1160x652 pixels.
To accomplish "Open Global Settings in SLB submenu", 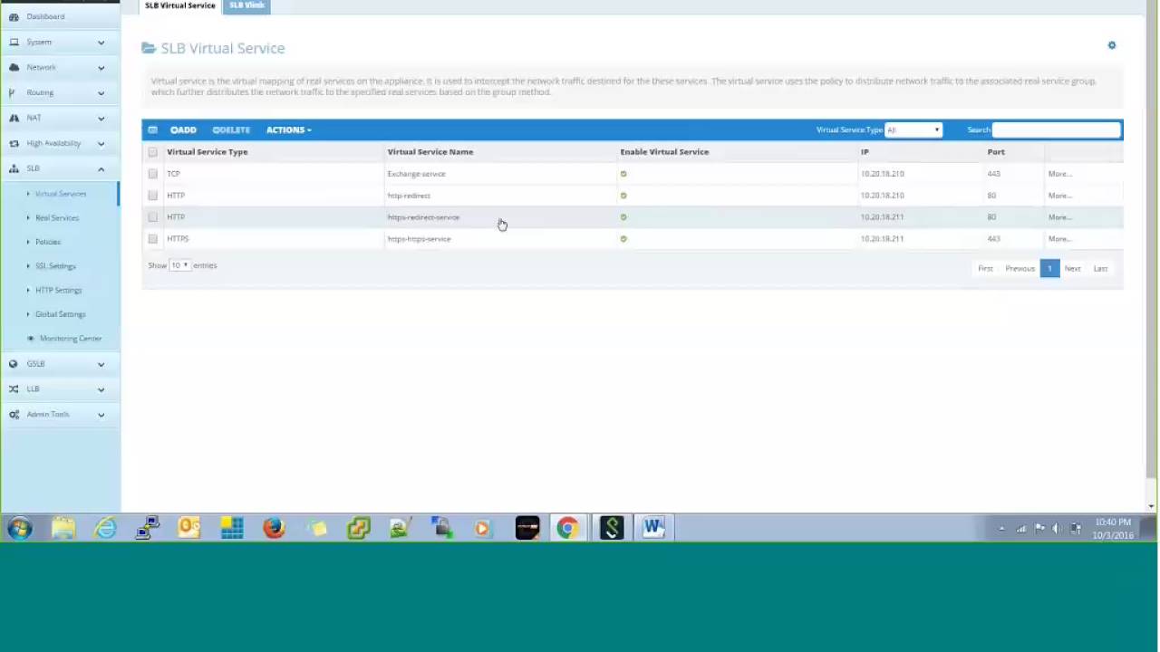I will coord(60,314).
